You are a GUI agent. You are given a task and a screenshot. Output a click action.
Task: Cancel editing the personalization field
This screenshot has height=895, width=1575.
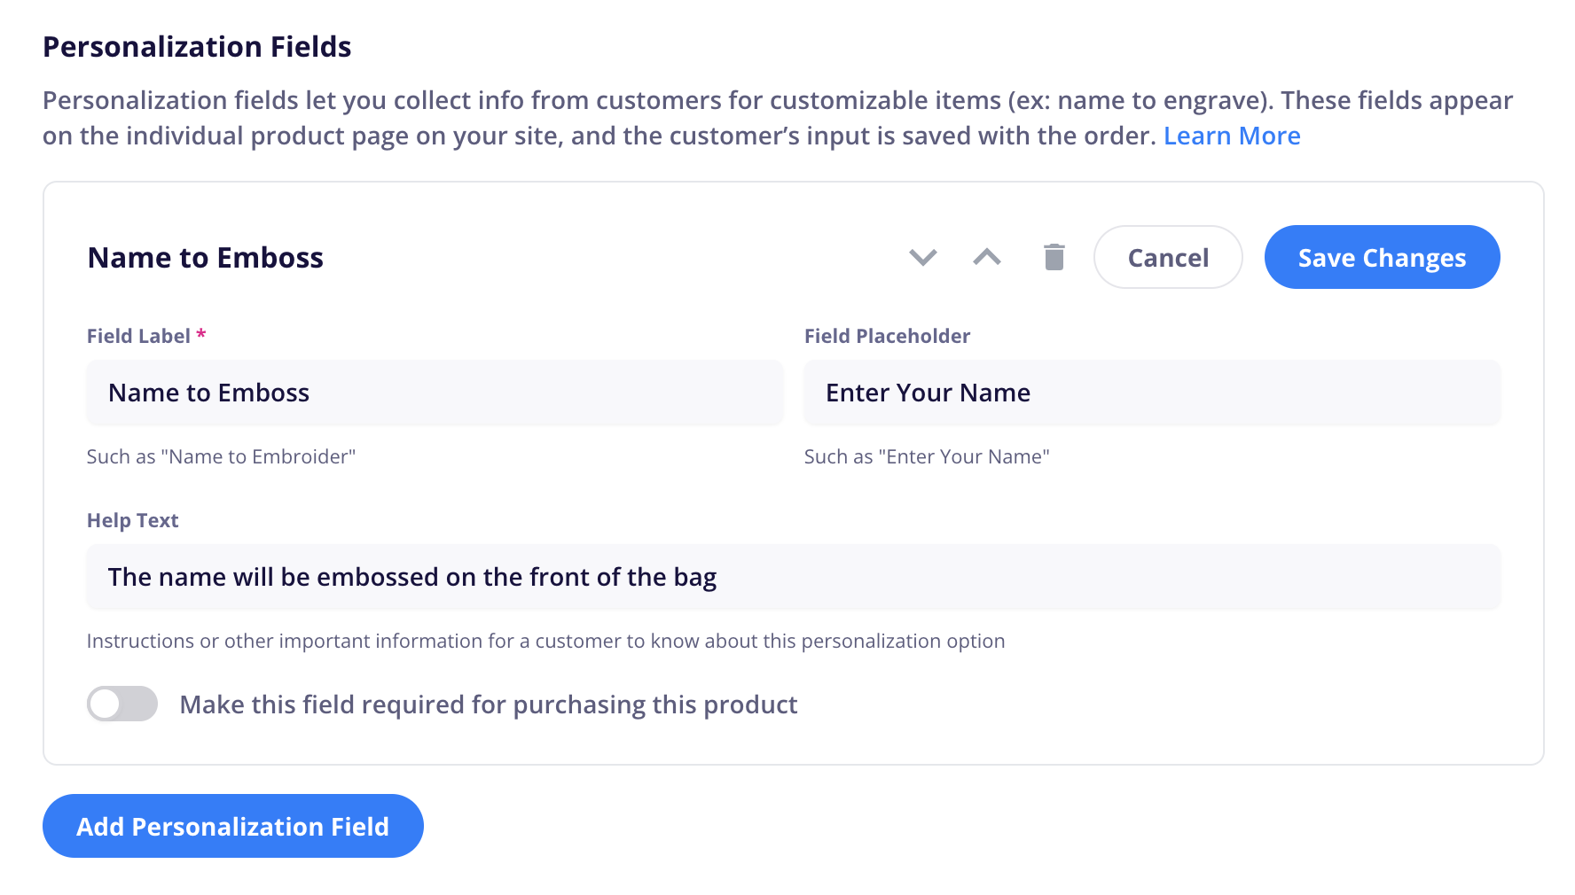pyautogui.click(x=1168, y=257)
